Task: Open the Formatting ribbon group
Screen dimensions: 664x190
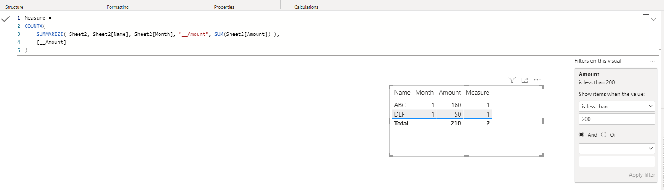Action: pyautogui.click(x=118, y=7)
